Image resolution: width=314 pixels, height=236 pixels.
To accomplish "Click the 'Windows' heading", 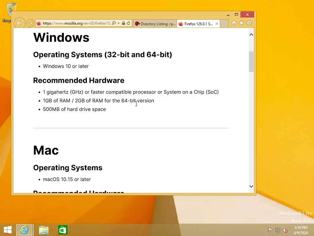I will (61, 37).
